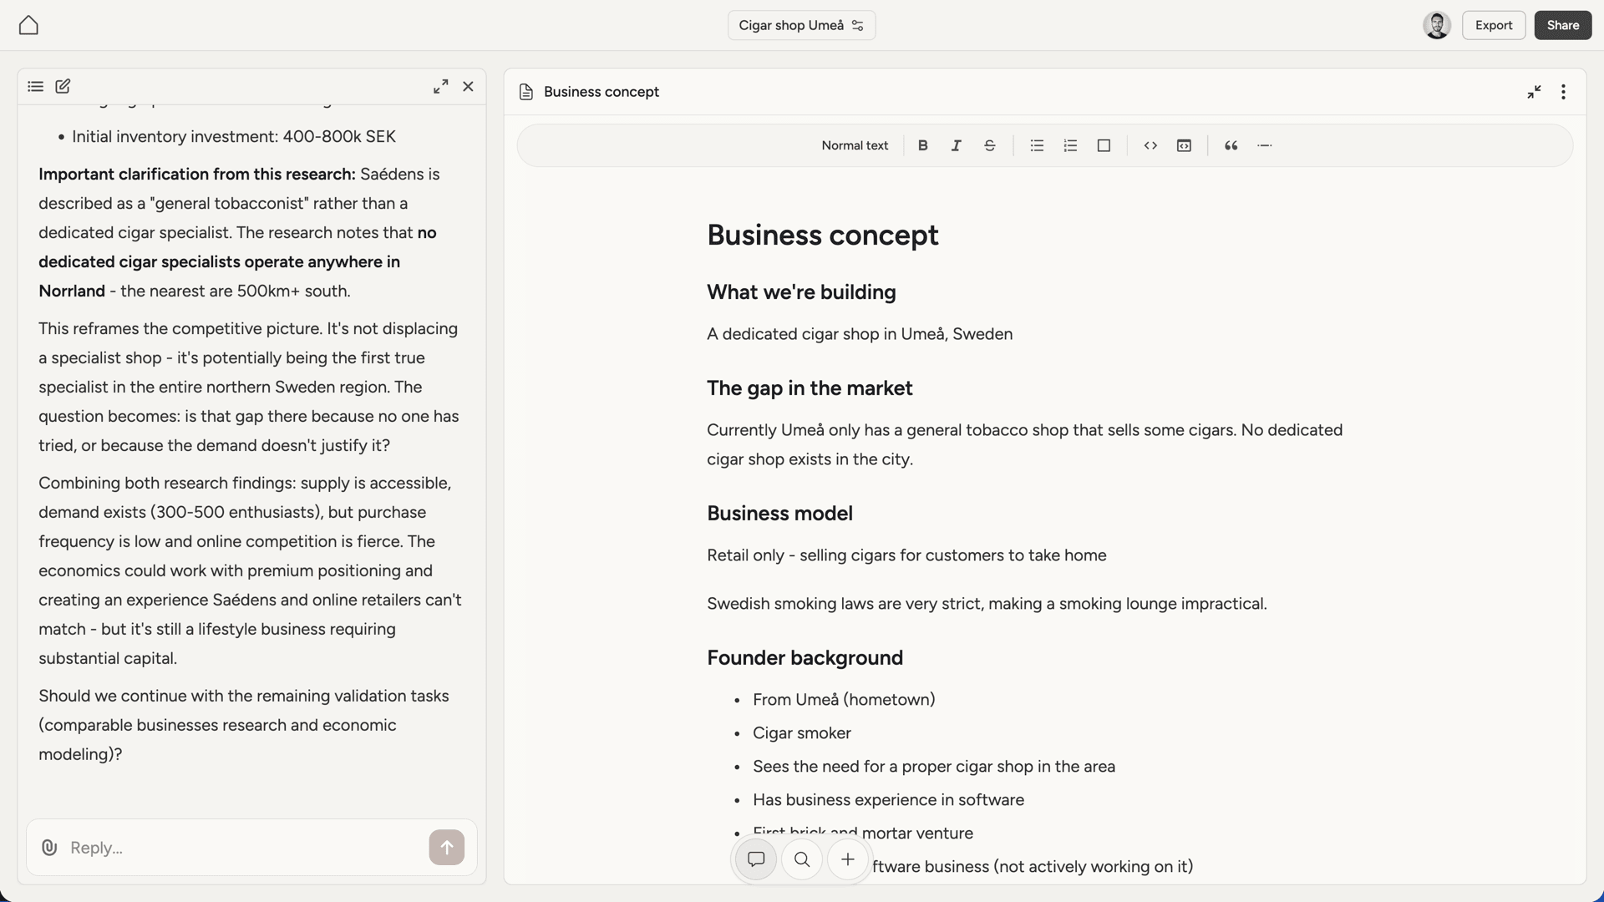The image size is (1604, 902).
Task: Collapse the Business concept artifact panel
Action: [x=1534, y=92]
